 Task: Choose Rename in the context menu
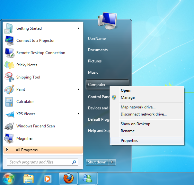click(x=147, y=131)
